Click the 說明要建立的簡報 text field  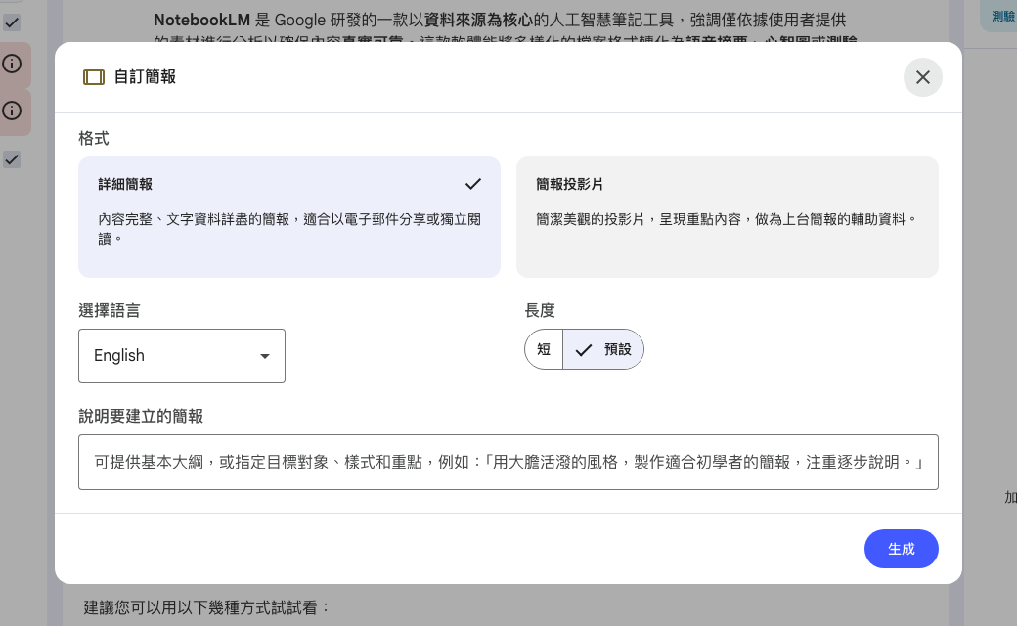point(508,462)
